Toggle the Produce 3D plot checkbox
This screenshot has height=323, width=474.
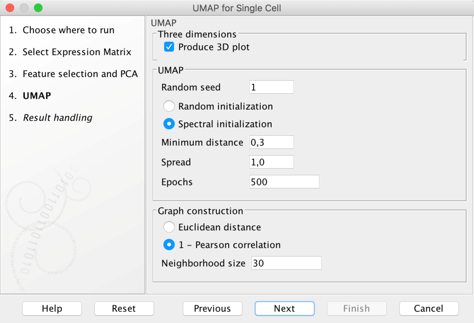[169, 47]
